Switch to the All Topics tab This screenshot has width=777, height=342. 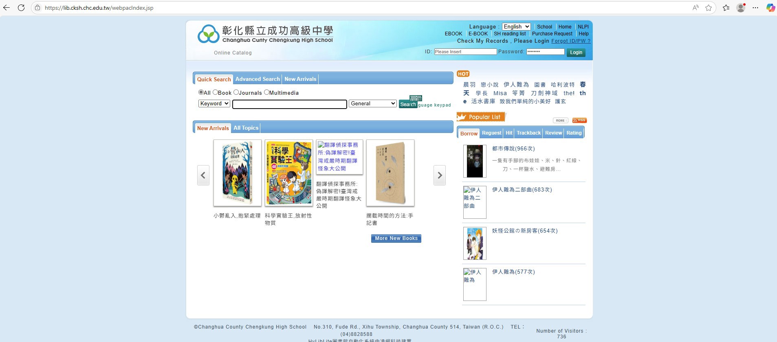click(x=246, y=128)
